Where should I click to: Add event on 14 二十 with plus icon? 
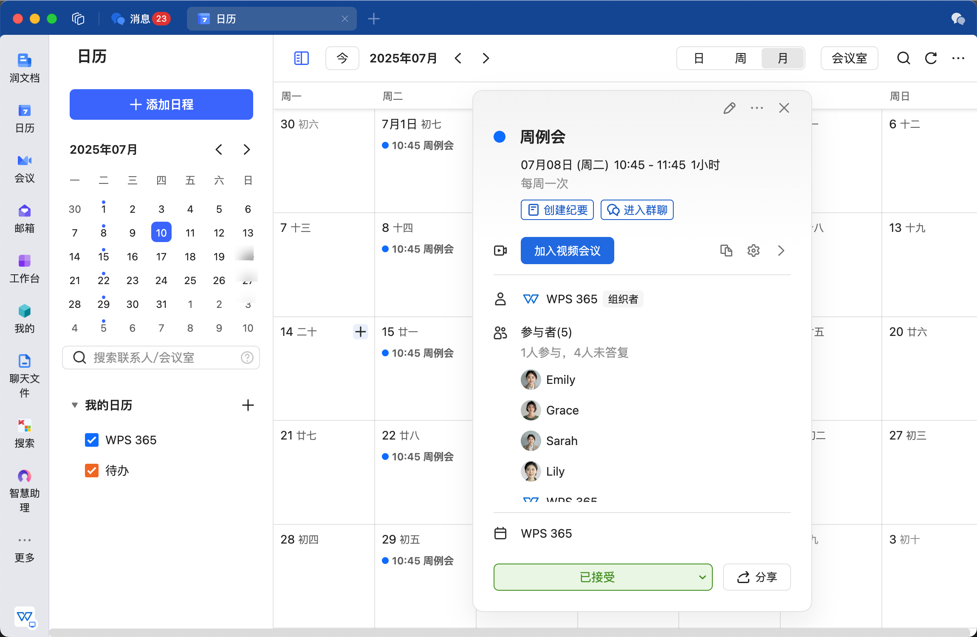coord(361,332)
